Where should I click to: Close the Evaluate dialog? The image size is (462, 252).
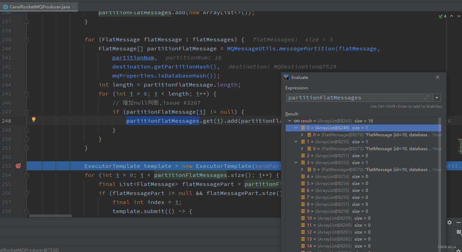click(x=438, y=77)
